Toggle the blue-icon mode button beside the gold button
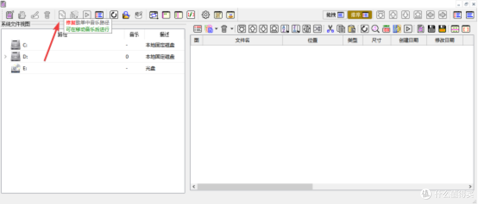The height and width of the screenshot is (204, 478). 335,14
